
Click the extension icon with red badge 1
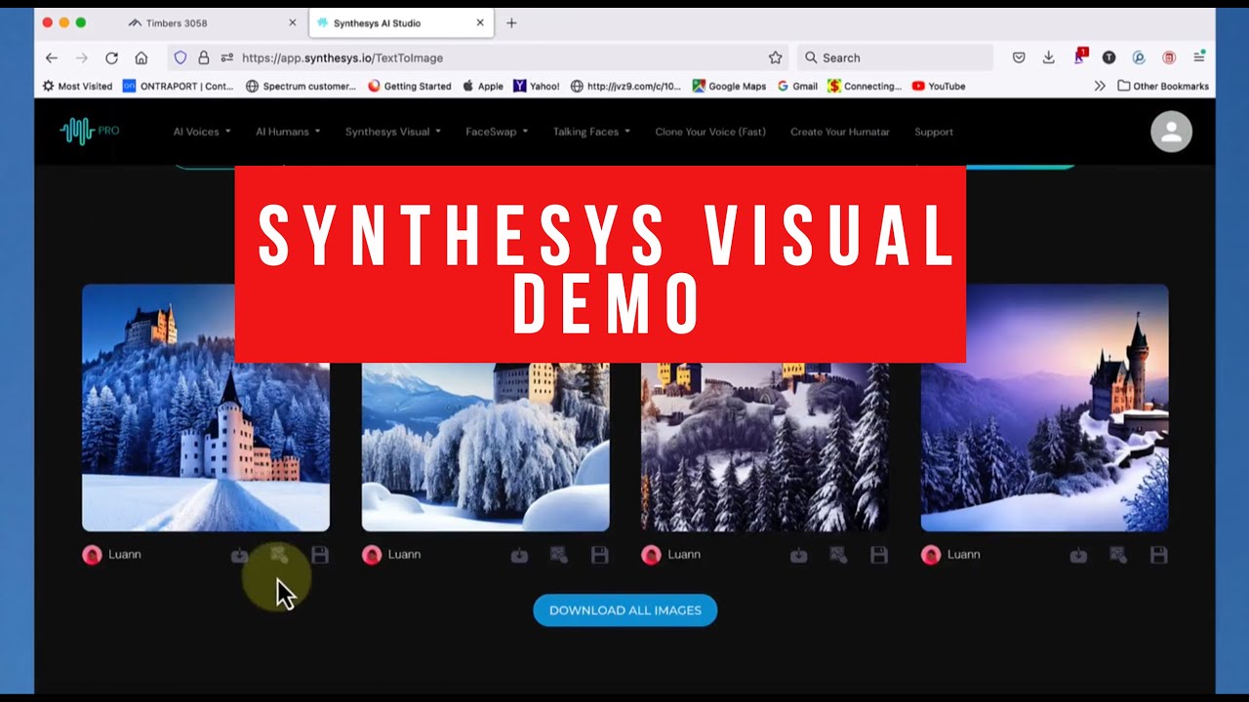coord(1079,57)
